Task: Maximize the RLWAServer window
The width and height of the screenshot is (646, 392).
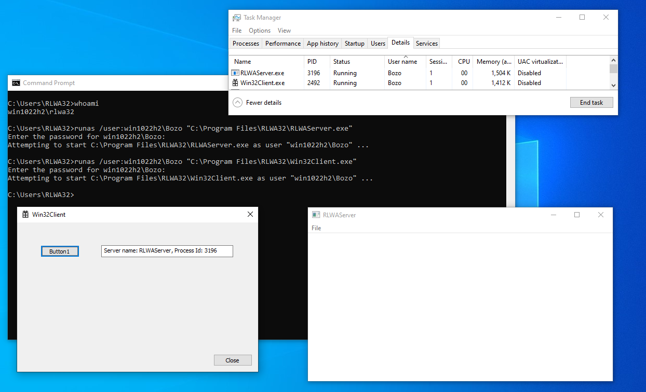Action: [x=576, y=215]
